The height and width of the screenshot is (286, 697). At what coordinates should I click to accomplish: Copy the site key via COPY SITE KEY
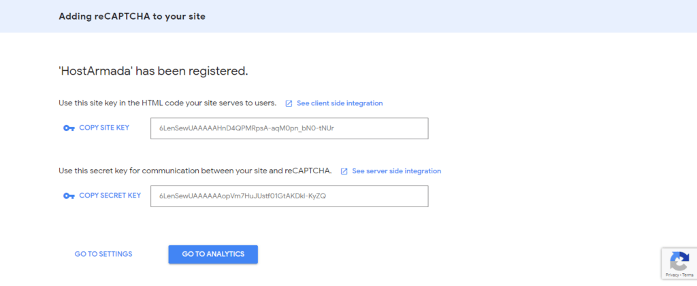click(104, 128)
